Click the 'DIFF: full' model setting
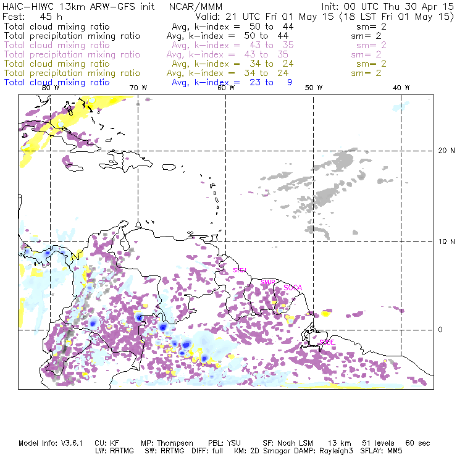This screenshot has height=457, width=457. (207, 451)
